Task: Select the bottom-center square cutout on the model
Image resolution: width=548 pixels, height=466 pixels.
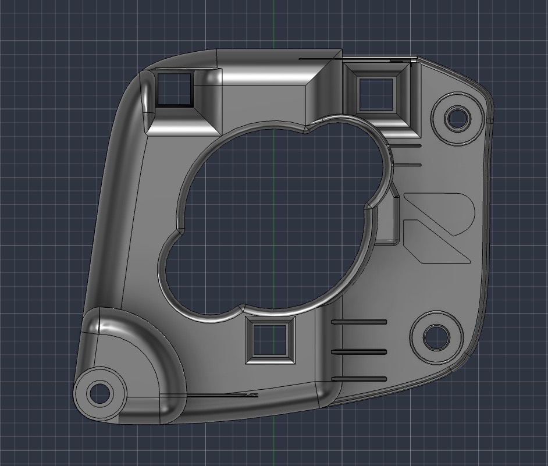Action: click(x=270, y=340)
